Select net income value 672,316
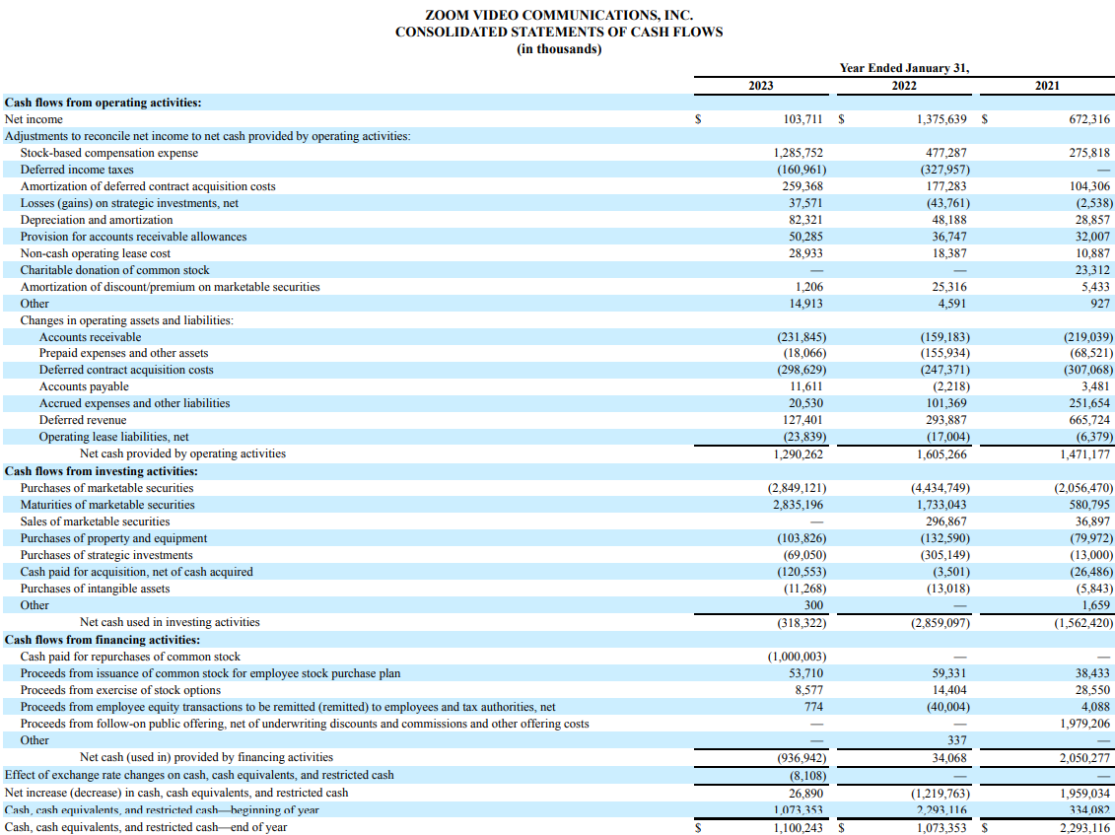 pos(1089,119)
